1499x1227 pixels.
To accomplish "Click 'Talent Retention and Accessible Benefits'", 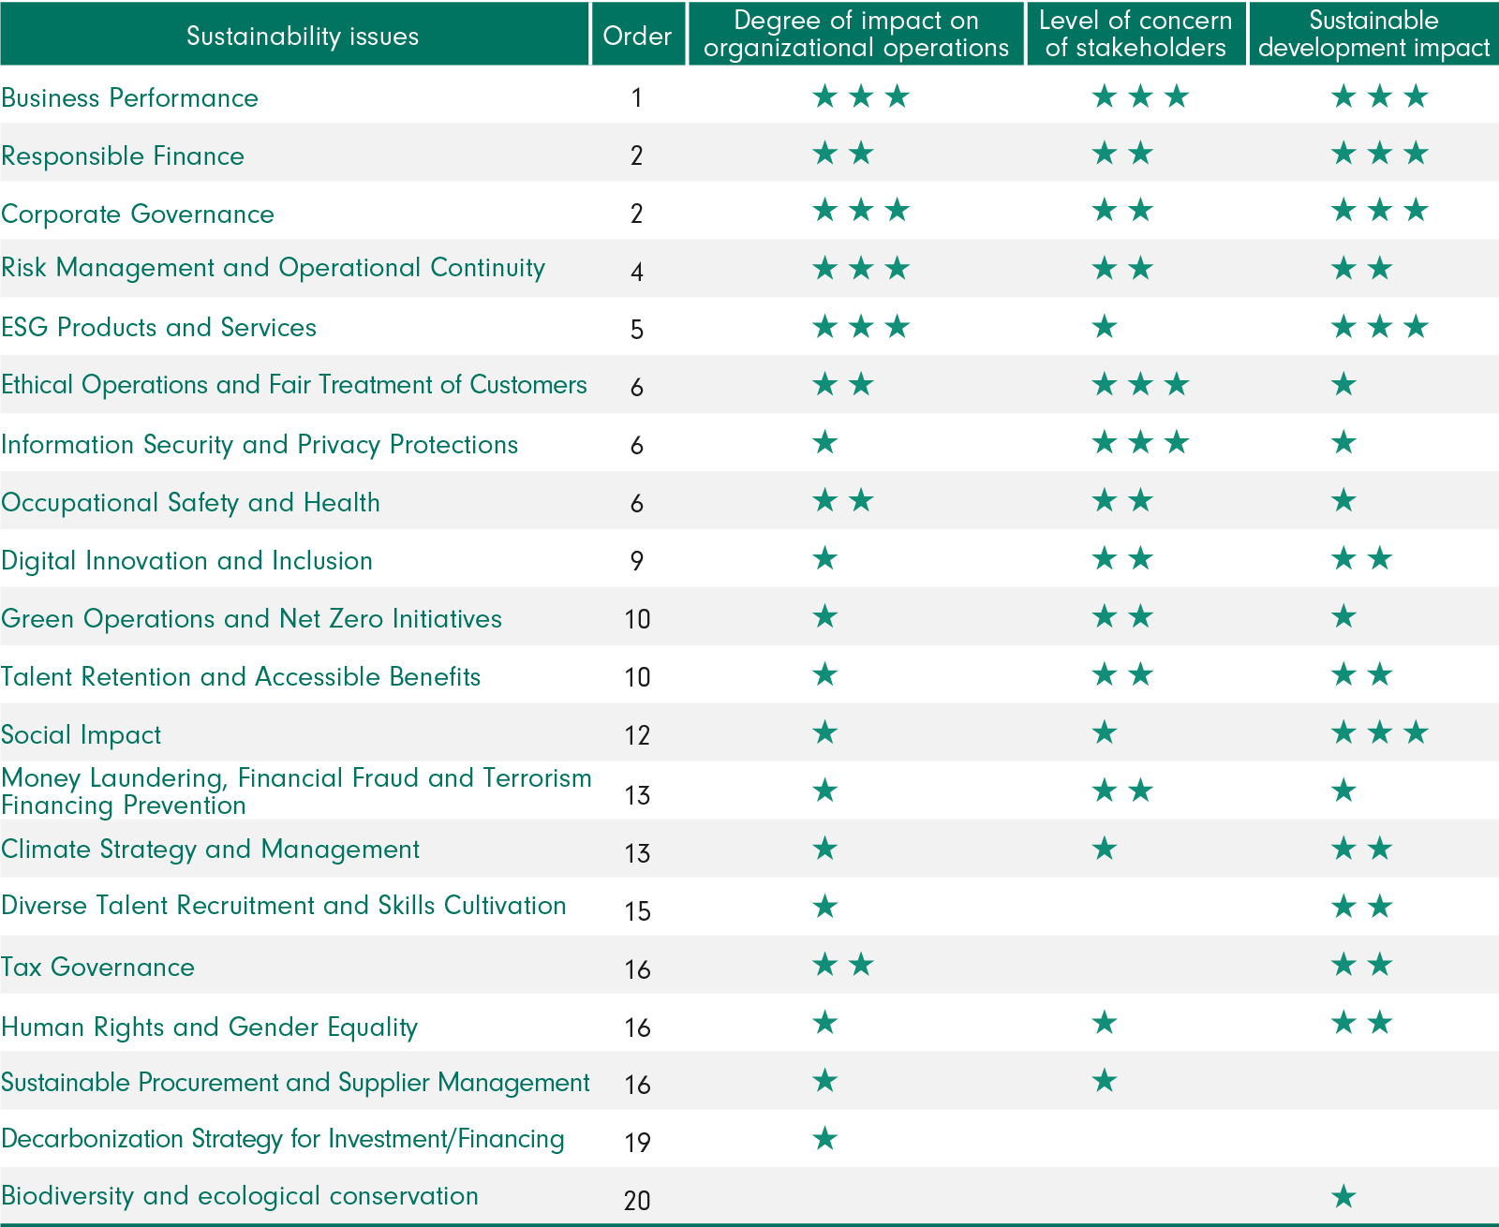I will (241, 677).
